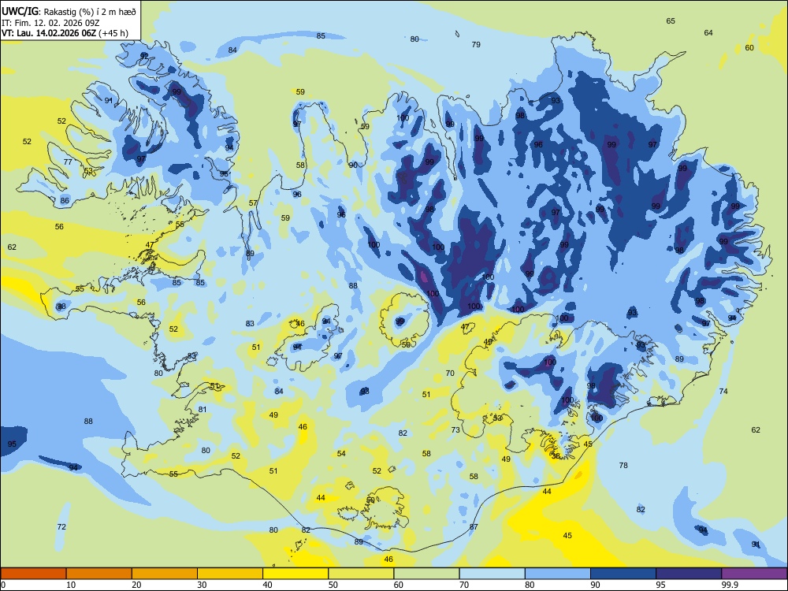Click the legend scale label '10'

point(71,585)
